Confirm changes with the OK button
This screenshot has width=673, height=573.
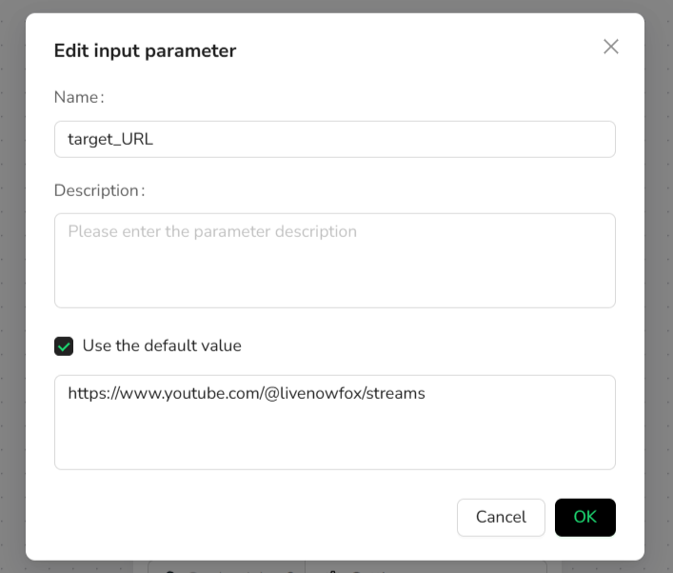[585, 517]
